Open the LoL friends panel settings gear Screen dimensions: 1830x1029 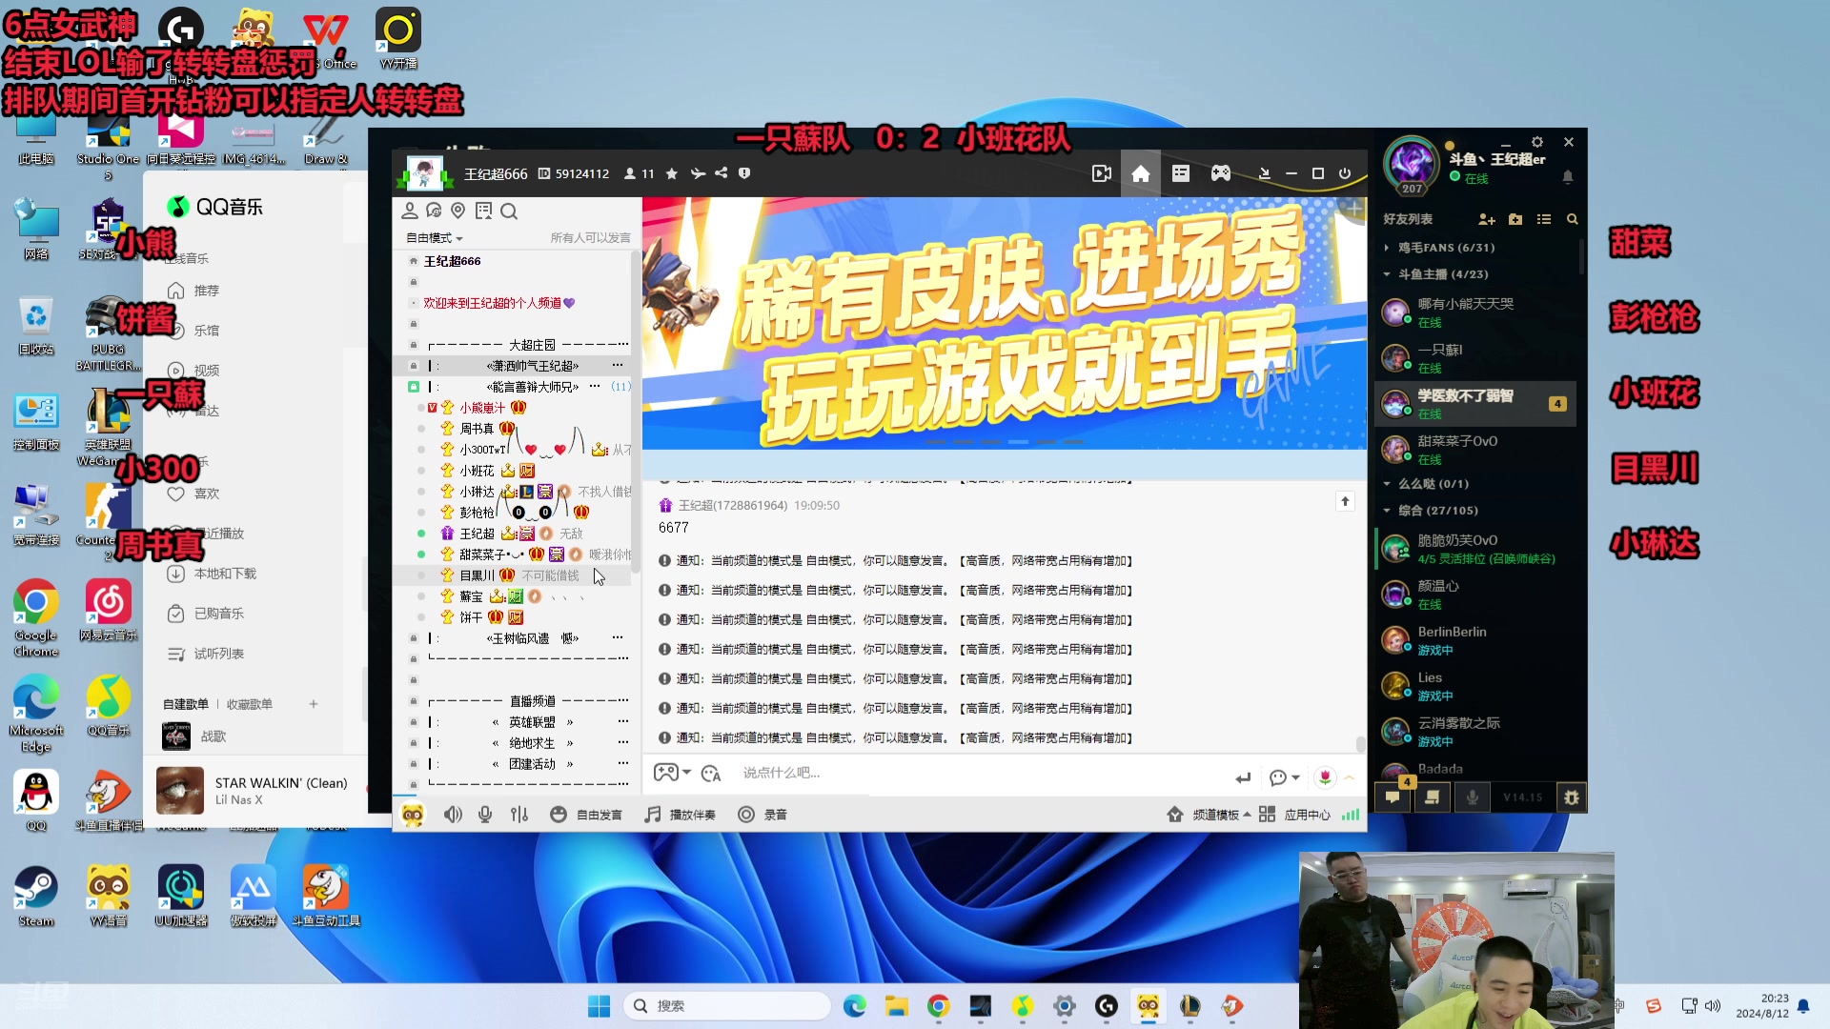tap(1537, 142)
